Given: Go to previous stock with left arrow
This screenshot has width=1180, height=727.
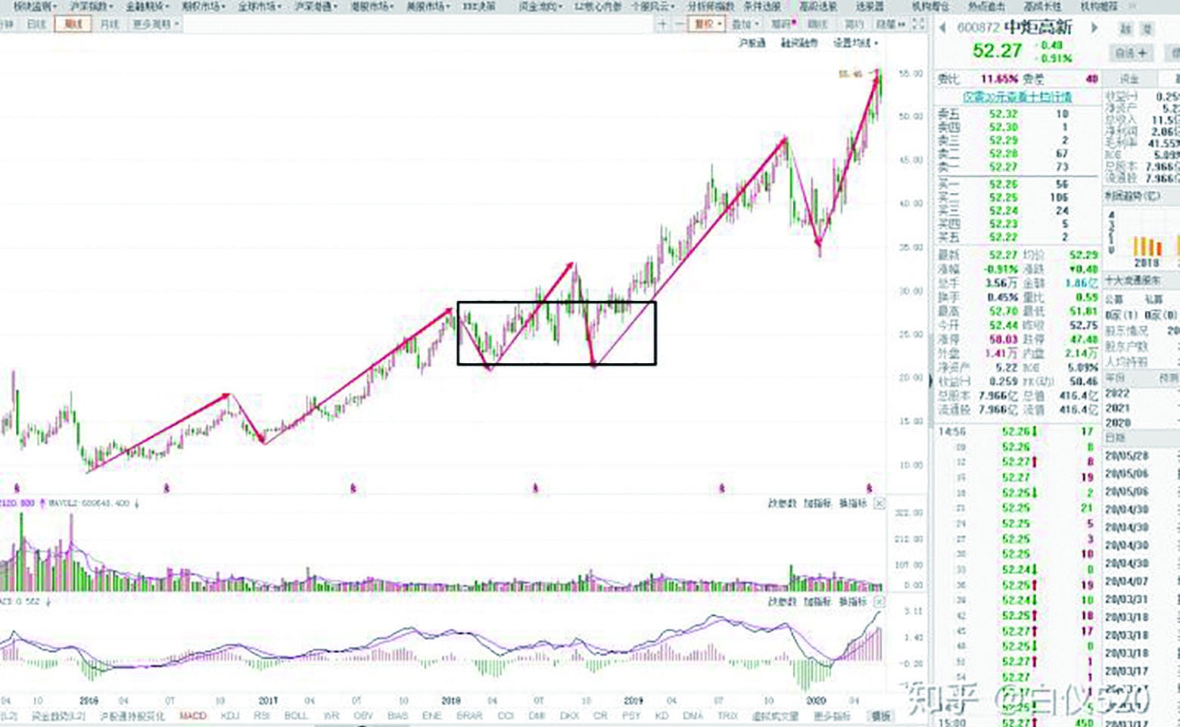Looking at the screenshot, I should click(942, 28).
